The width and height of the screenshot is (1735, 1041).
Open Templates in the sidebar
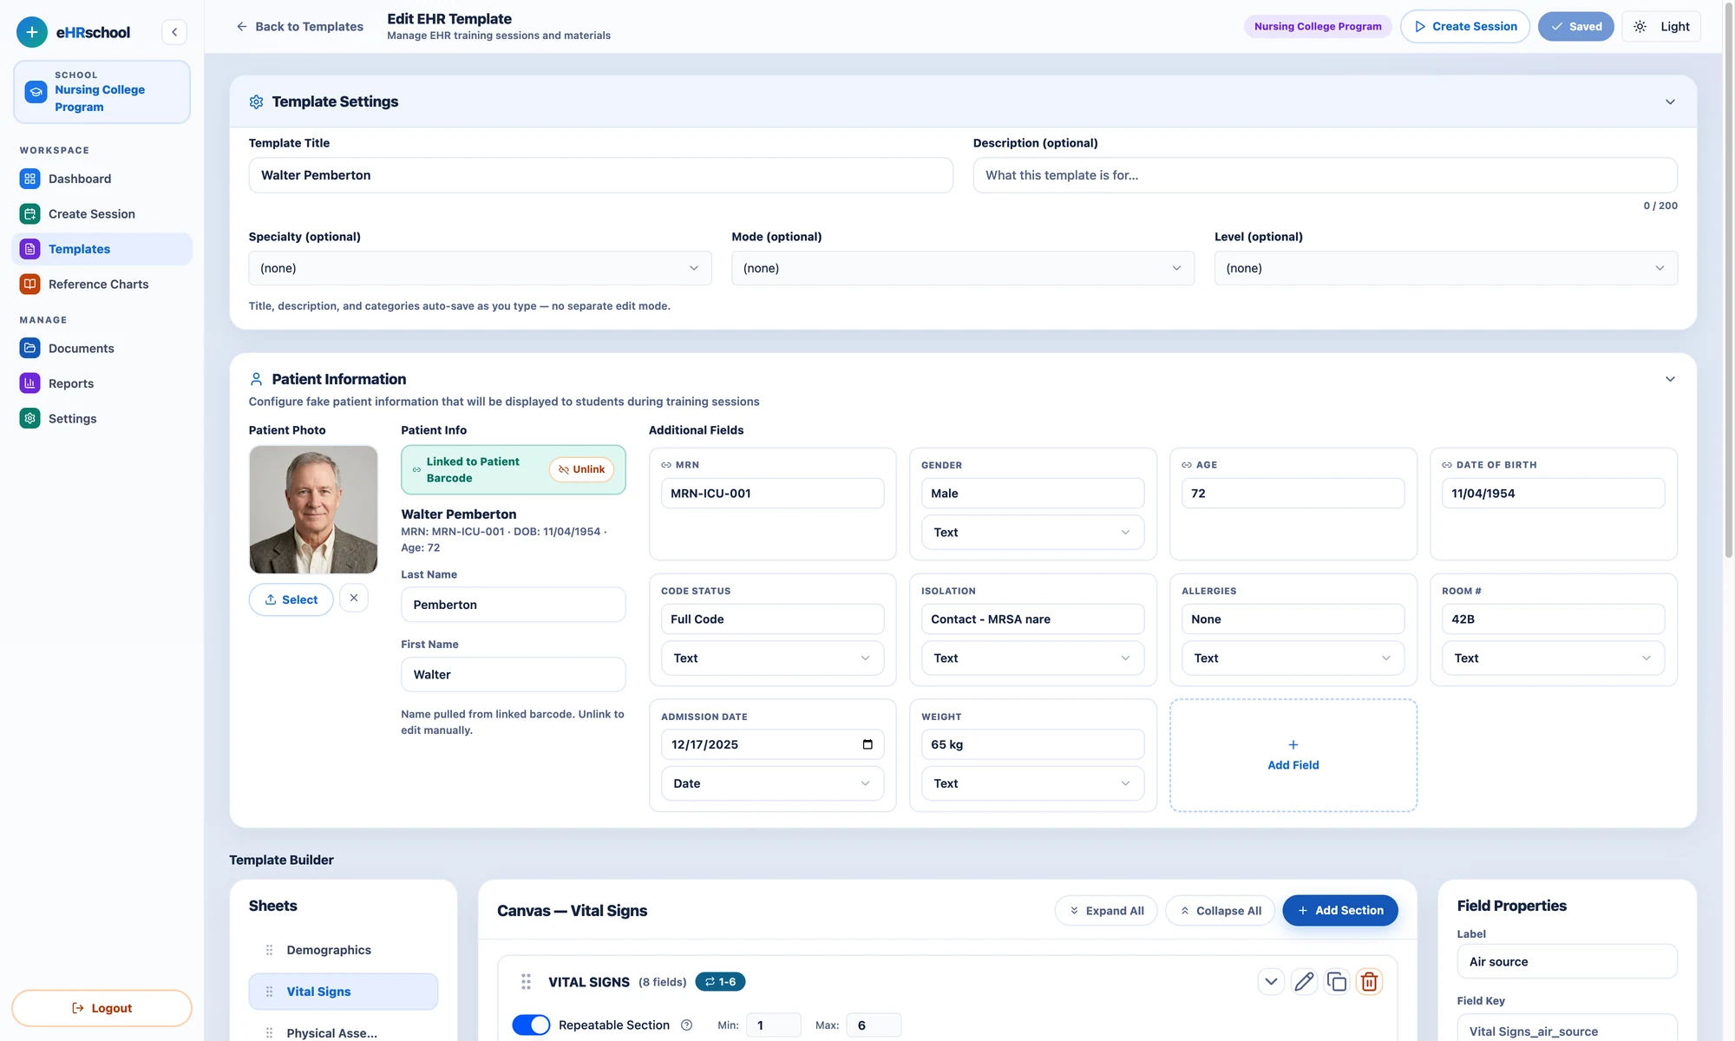101,249
